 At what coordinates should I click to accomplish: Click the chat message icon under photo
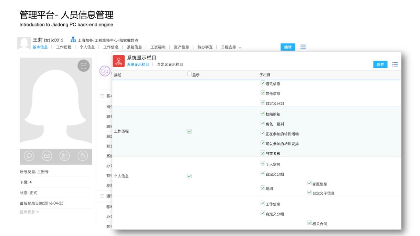coord(29,156)
